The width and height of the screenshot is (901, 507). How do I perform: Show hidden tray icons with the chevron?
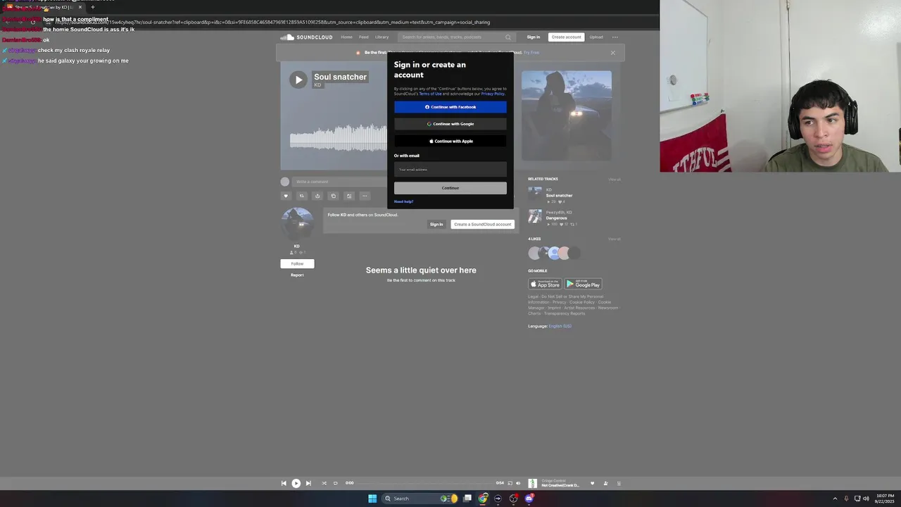(835, 499)
